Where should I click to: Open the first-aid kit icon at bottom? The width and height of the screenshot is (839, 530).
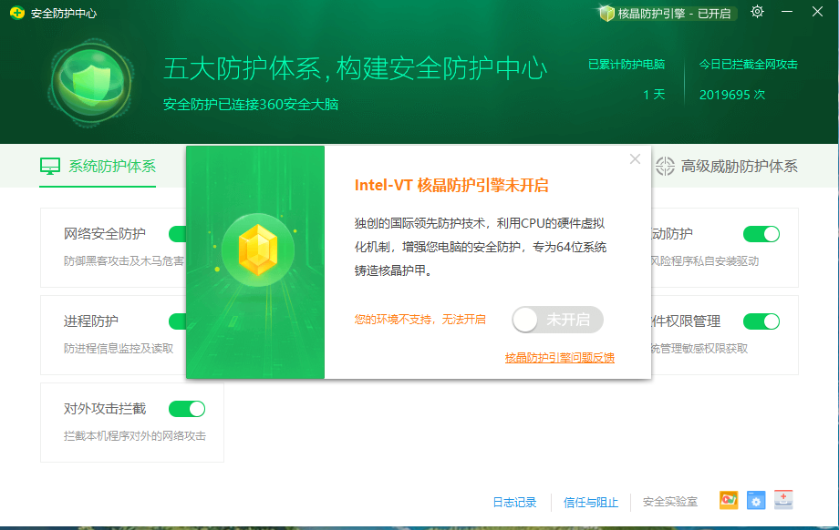[782, 500]
